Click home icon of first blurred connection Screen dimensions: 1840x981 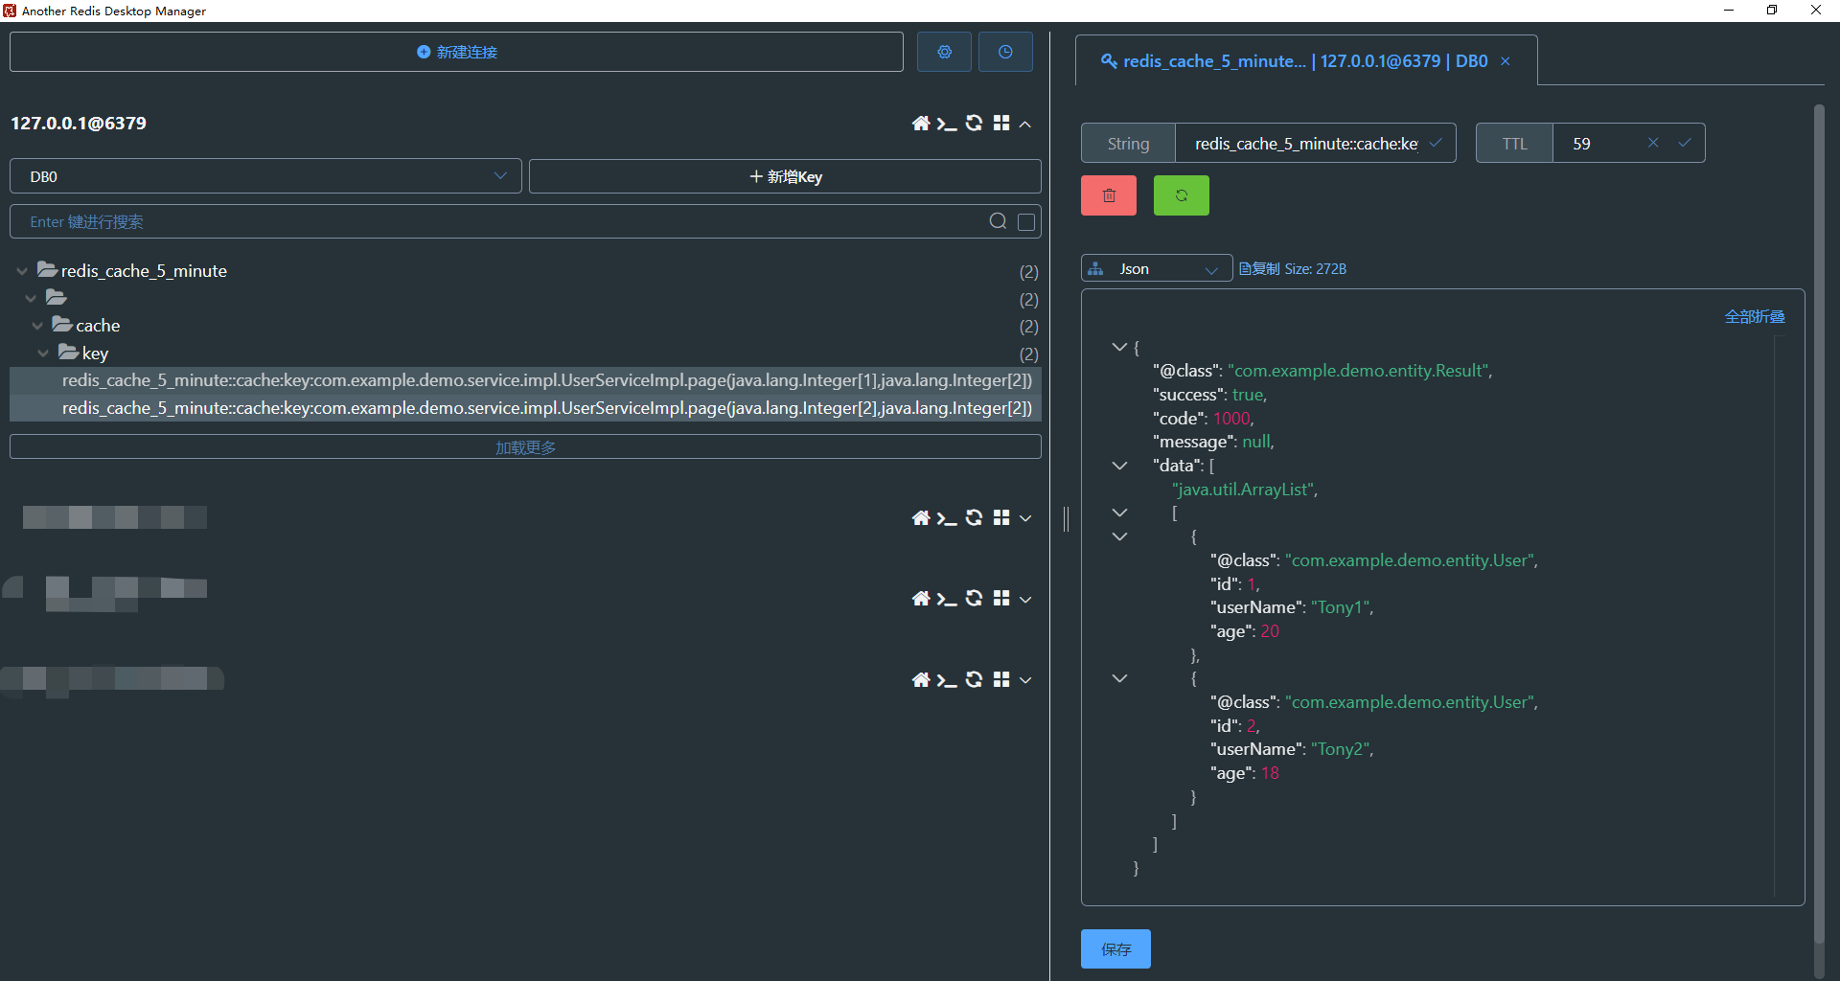(x=921, y=518)
